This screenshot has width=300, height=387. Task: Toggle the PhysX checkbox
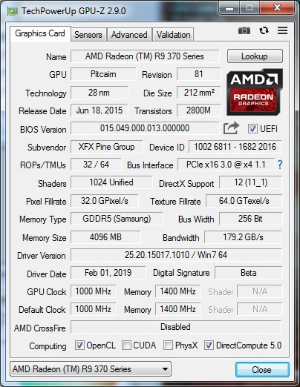click(168, 345)
